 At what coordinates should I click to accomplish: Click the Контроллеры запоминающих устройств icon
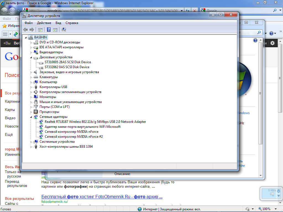[x=36, y=92]
